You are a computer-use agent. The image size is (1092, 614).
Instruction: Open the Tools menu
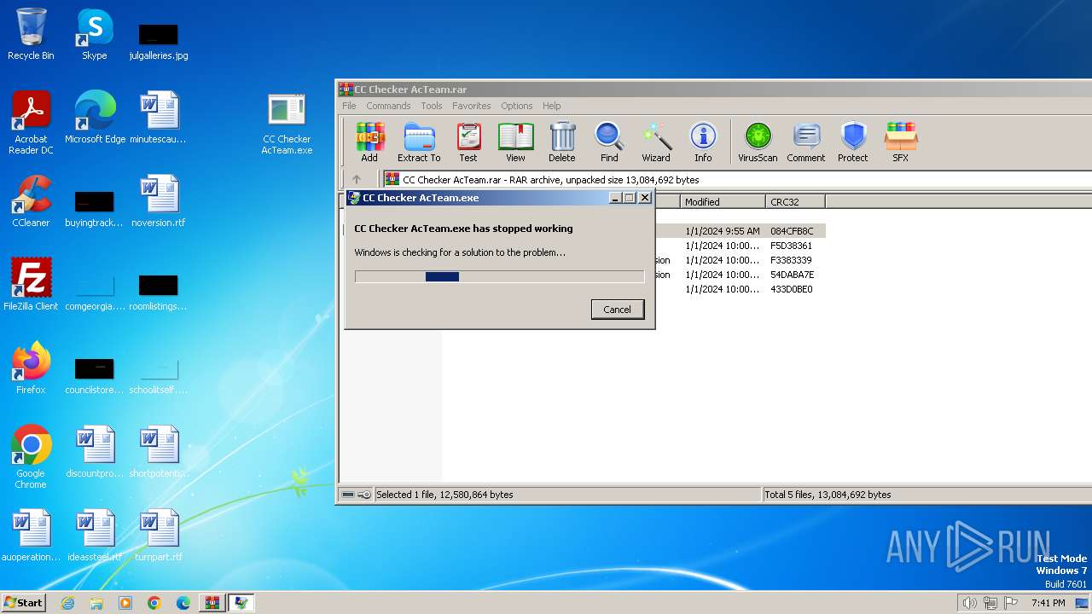click(x=432, y=106)
